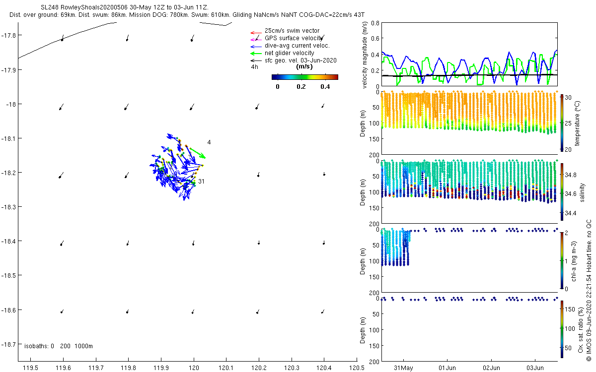Click the black horizontal line in the velocity plot

(x=469, y=75)
